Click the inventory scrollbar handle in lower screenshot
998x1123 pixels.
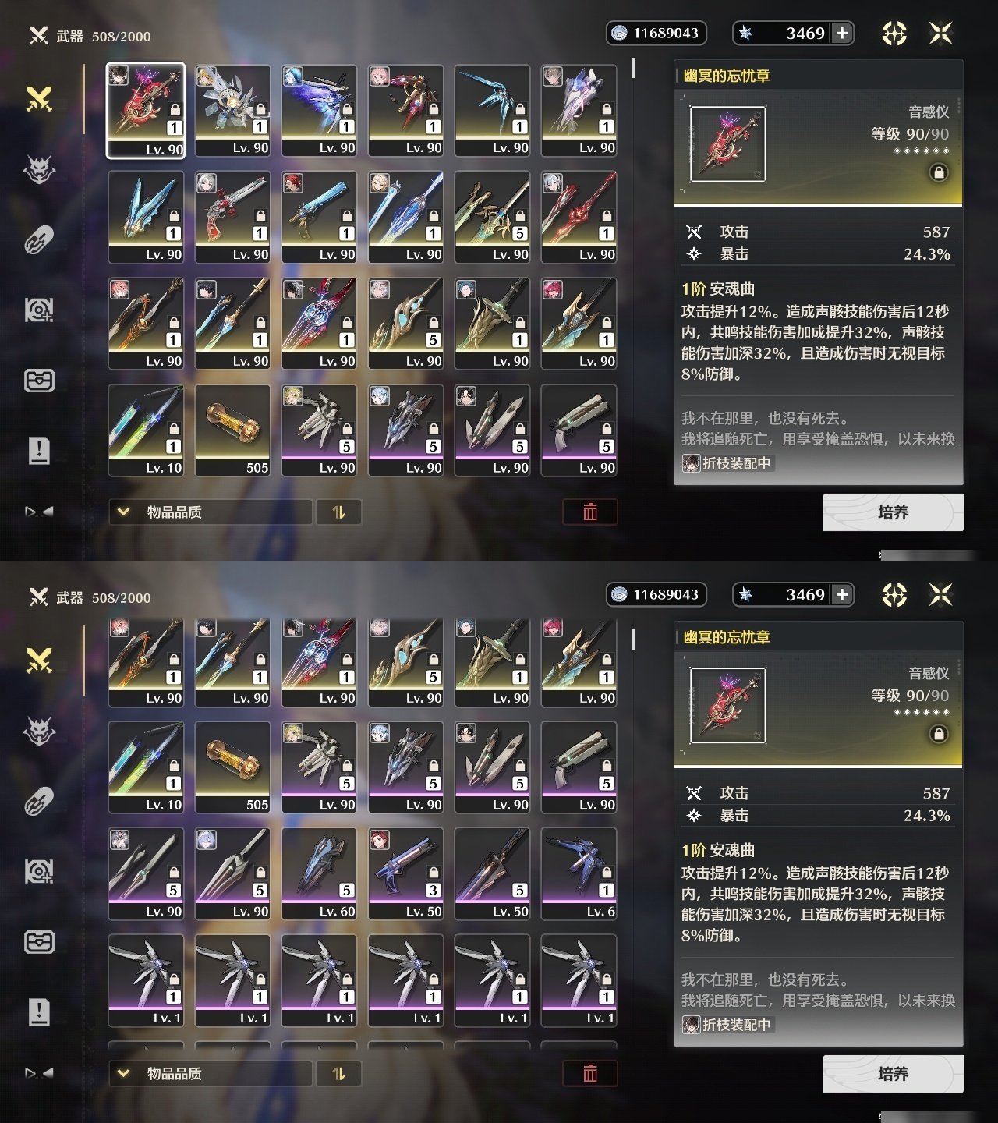click(x=633, y=640)
